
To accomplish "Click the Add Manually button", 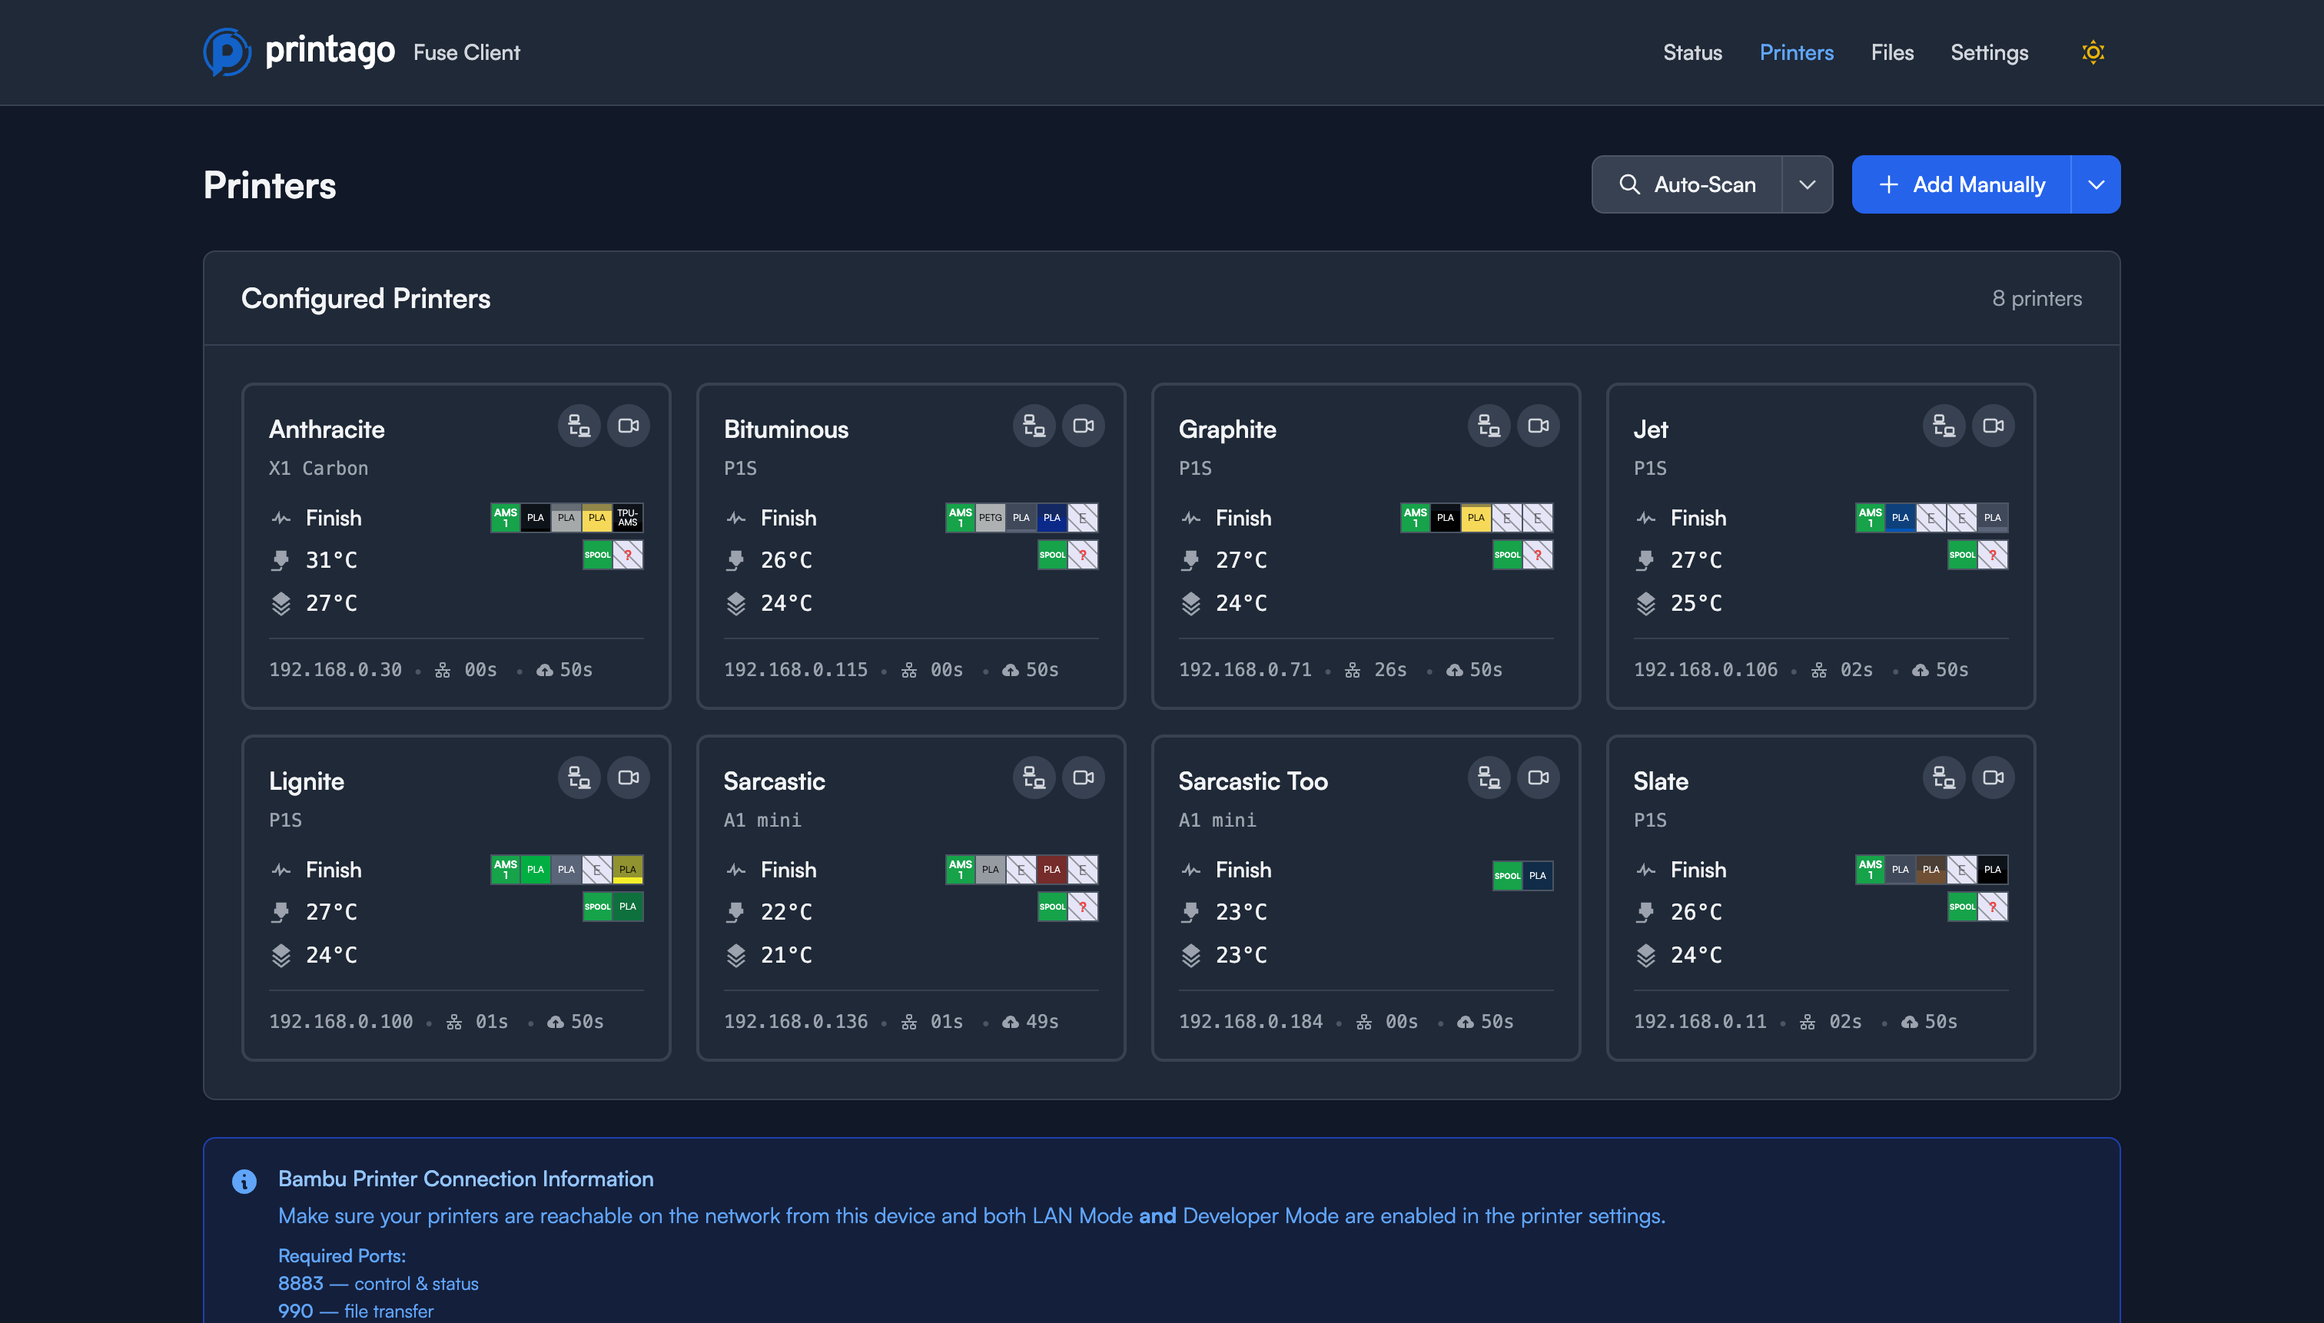I will (1961, 184).
